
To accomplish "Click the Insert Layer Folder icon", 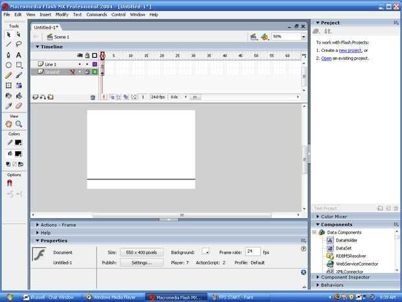I will tap(51, 97).
